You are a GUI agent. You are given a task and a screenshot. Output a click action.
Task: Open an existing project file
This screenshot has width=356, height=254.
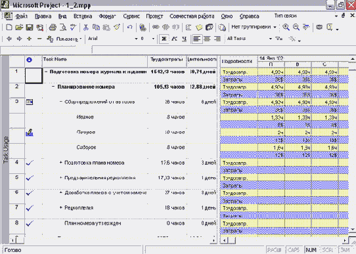(19, 28)
